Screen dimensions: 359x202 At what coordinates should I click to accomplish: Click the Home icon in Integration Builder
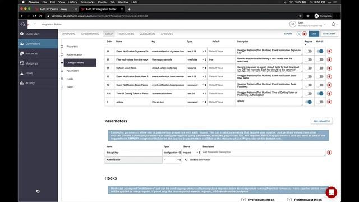(x=22, y=24)
